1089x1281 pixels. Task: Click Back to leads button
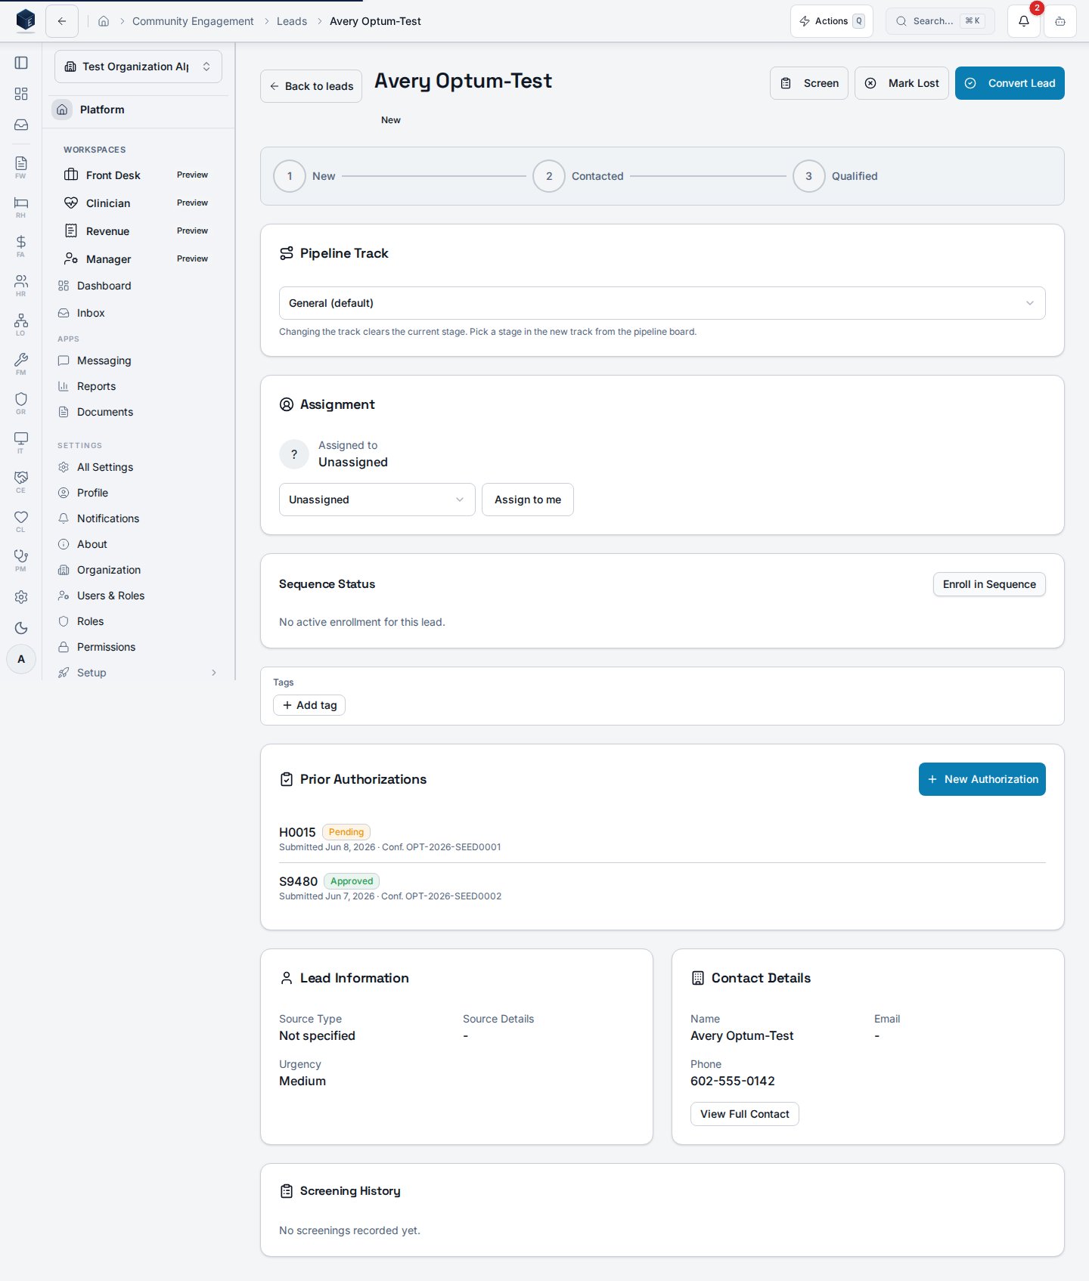[311, 86]
